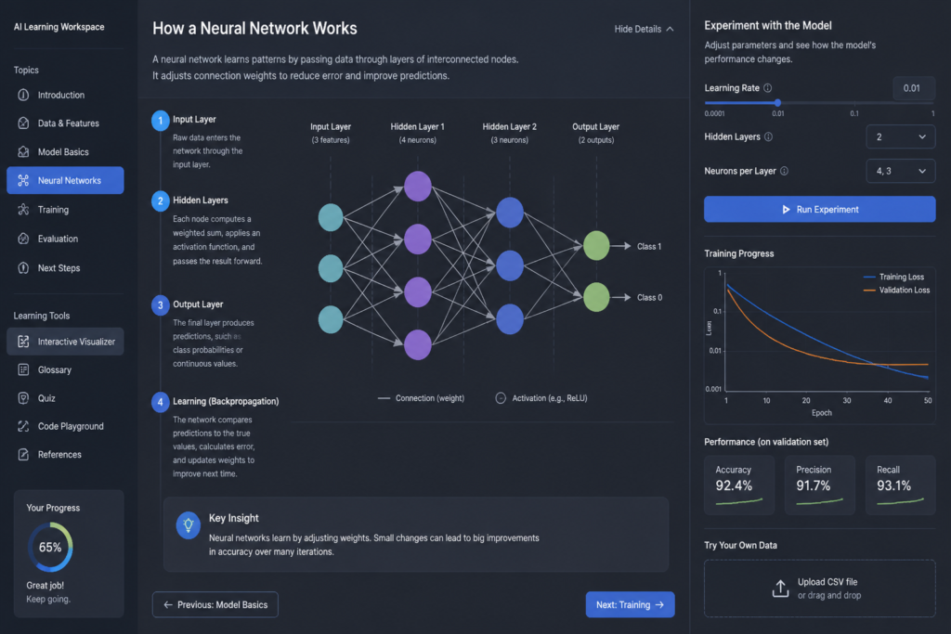Click the Introduction topic icon
This screenshot has height=634, width=951.
coord(23,96)
